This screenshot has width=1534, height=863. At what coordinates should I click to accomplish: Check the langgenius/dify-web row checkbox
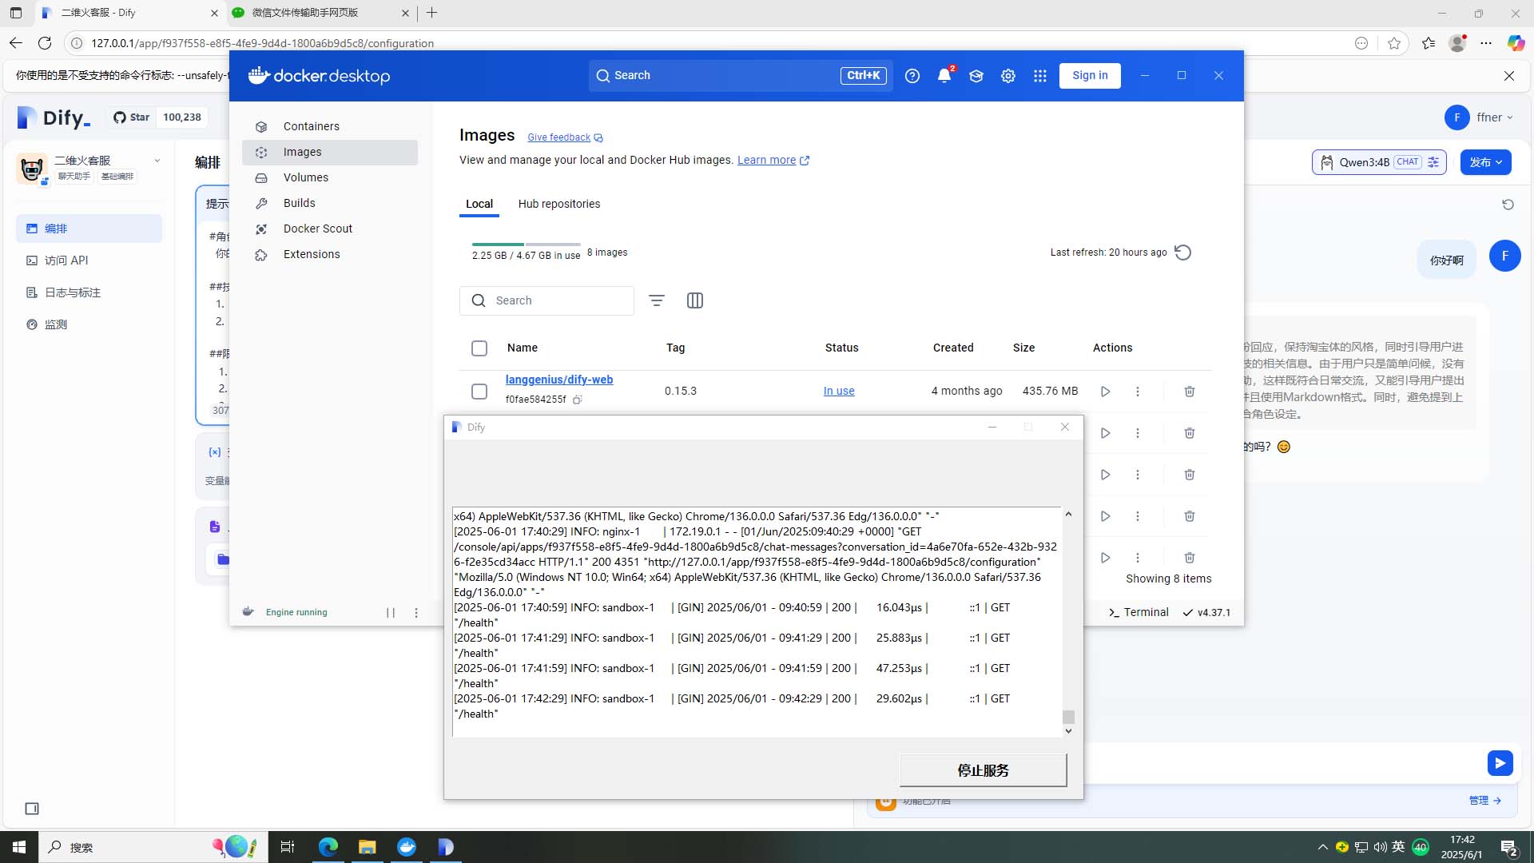[479, 392]
